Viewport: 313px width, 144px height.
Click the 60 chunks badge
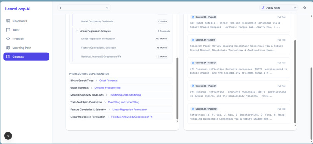pos(162,39)
